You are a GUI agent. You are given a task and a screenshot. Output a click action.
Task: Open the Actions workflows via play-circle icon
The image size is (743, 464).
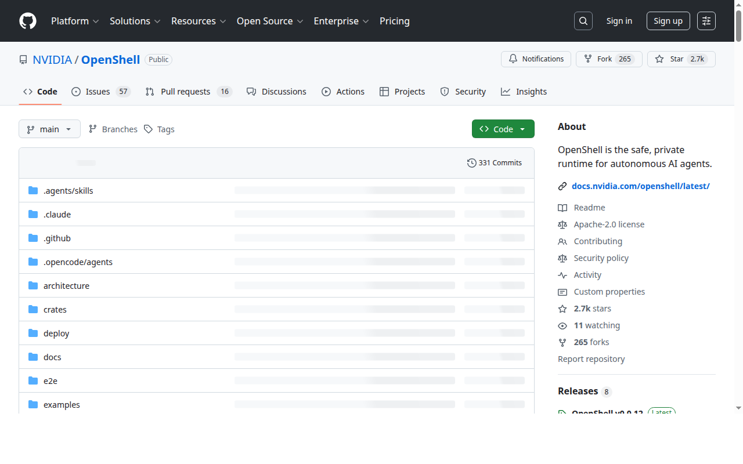pos(326,91)
